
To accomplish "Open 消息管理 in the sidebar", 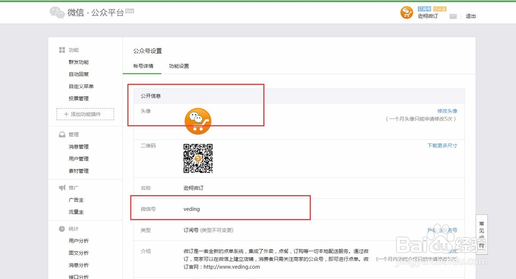I will (78, 147).
